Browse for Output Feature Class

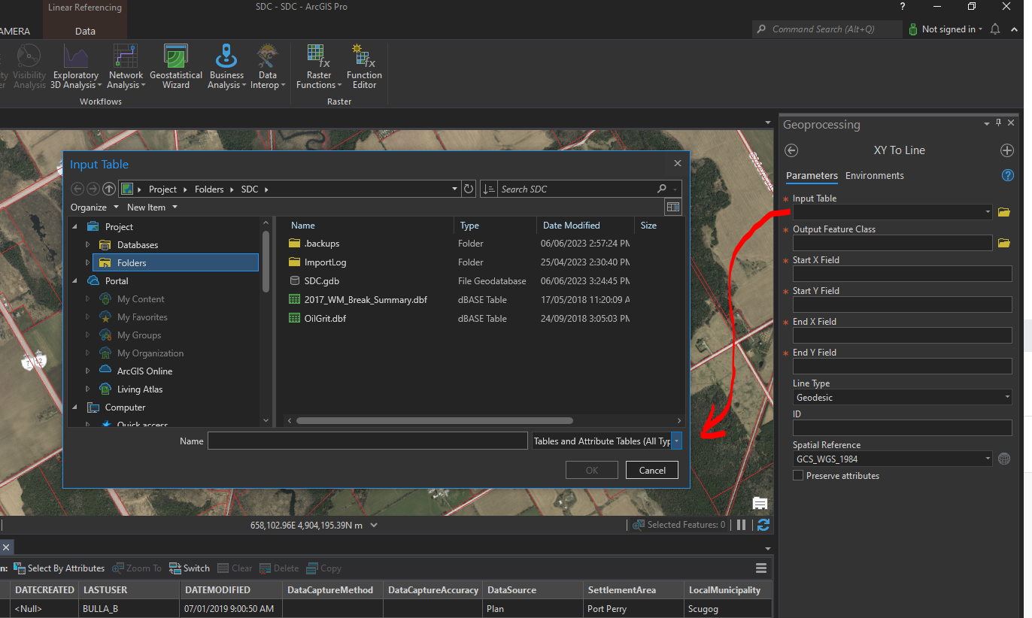click(1003, 244)
